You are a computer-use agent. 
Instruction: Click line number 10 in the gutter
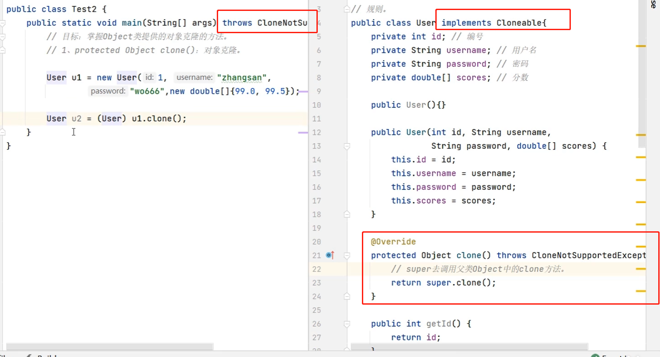[316, 105]
